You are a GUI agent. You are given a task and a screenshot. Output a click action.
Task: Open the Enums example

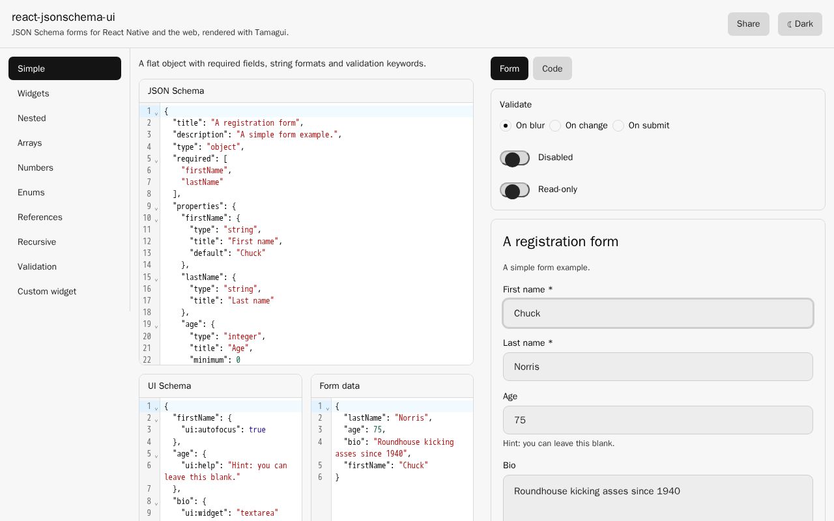[x=65, y=192]
